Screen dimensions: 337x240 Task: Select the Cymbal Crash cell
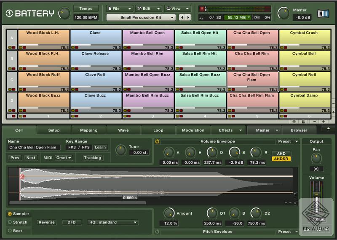[305, 40]
